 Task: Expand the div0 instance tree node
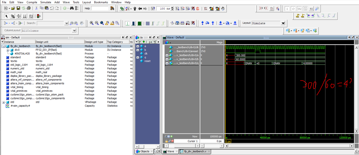[8, 50]
